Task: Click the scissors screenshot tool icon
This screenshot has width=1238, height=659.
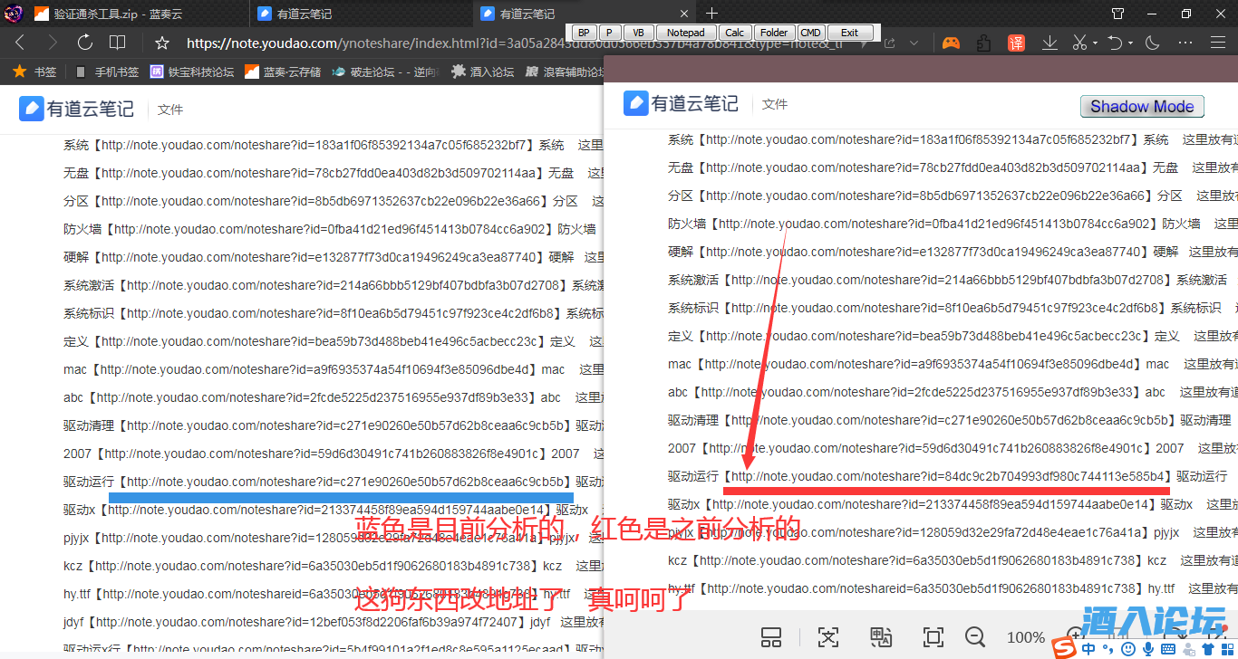Action: click(1079, 43)
